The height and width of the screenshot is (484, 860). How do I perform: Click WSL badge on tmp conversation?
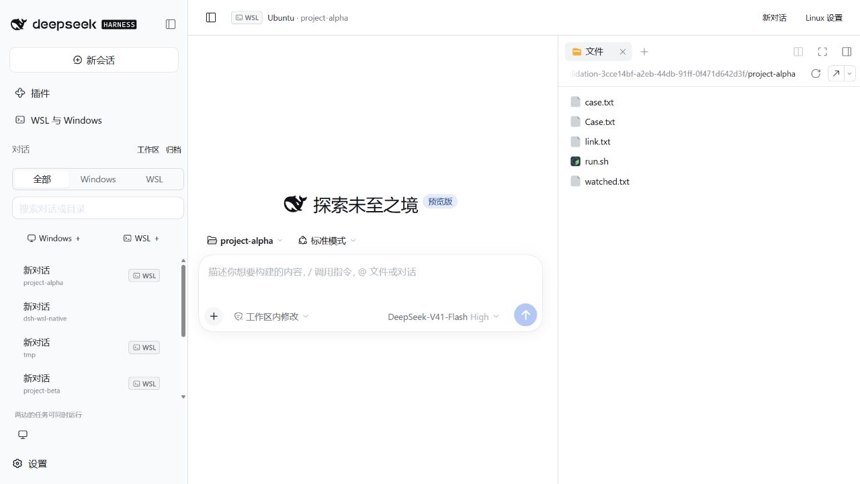point(144,348)
